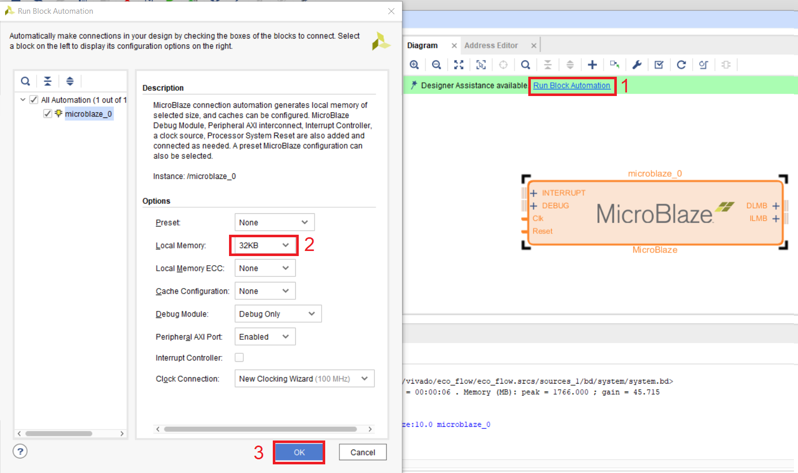This screenshot has width=798, height=473.
Task: Expand the DEBUG port on MicroBlaze block
Action: (x=533, y=206)
